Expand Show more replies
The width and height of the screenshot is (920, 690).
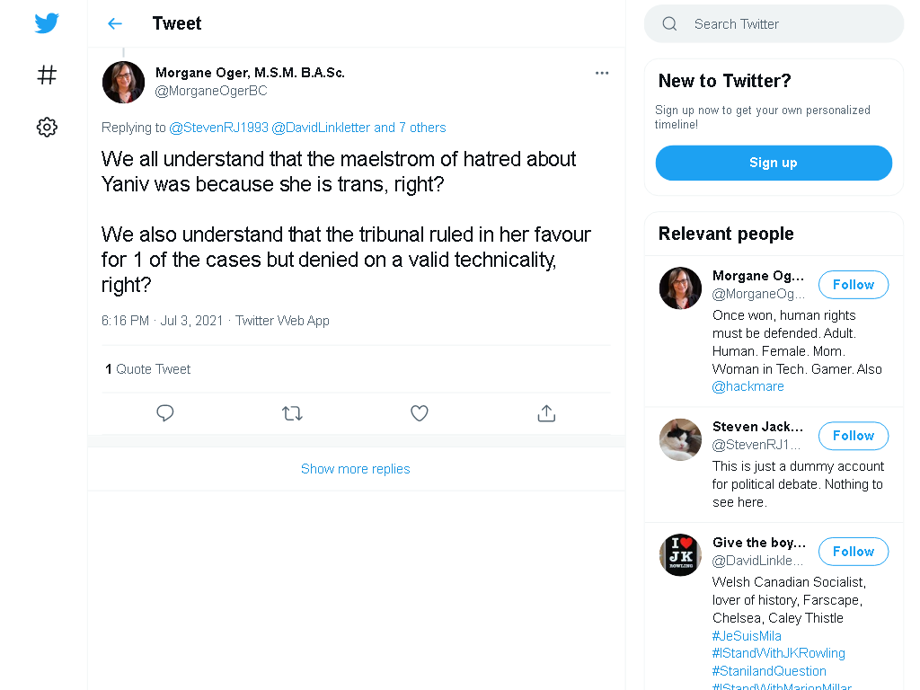[356, 469]
